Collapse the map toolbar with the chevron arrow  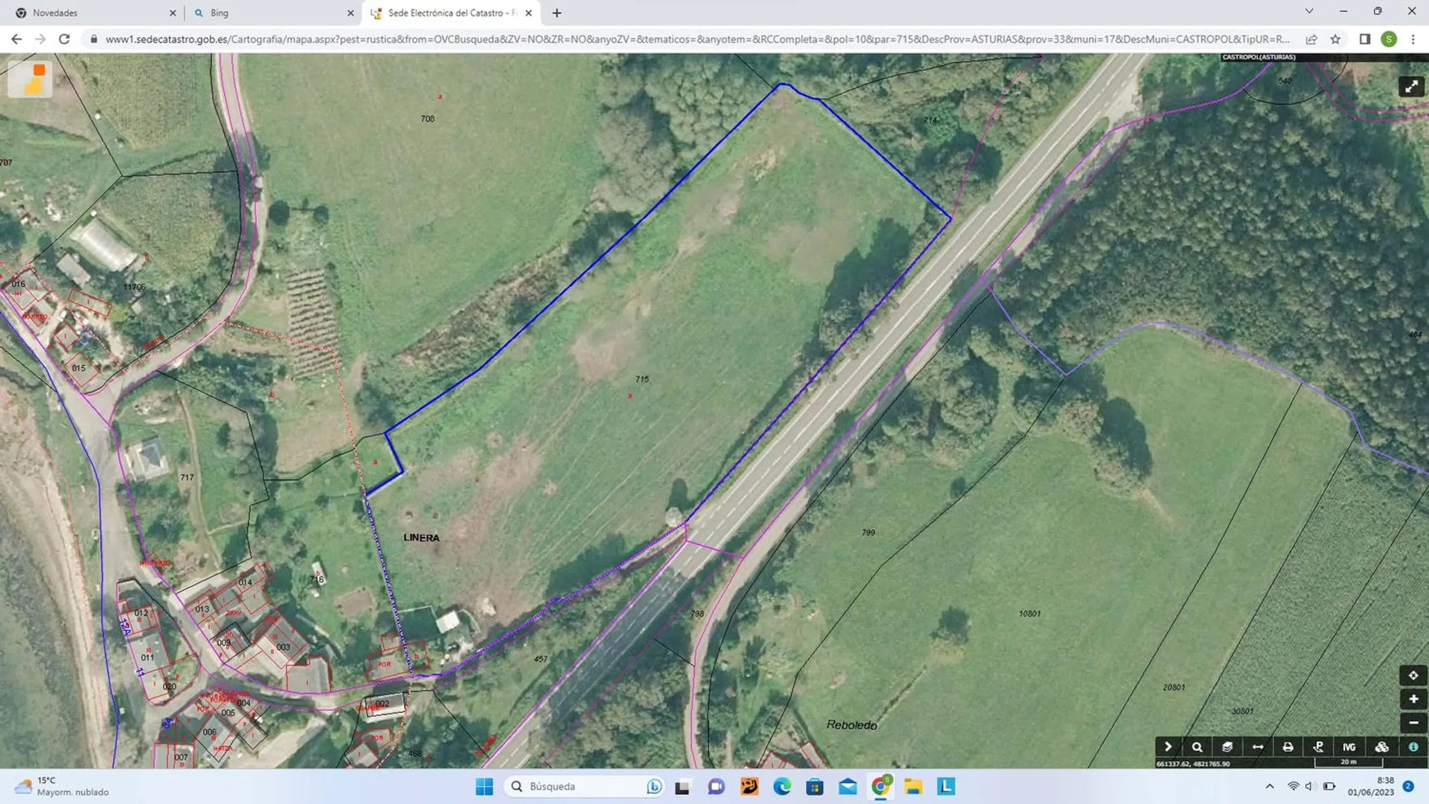click(x=1168, y=747)
